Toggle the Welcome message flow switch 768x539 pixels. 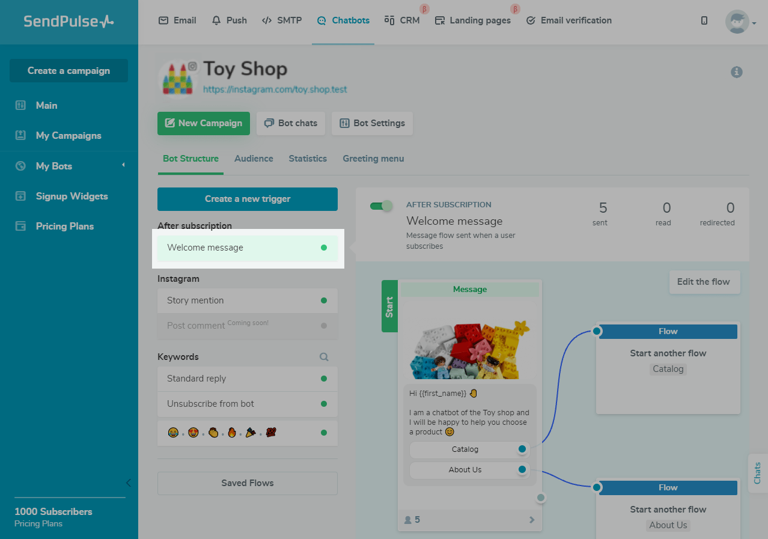pyautogui.click(x=381, y=206)
